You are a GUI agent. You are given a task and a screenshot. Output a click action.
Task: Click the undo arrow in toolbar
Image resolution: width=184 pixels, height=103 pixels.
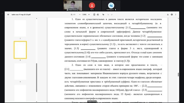pyautogui.click(x=108, y=15)
